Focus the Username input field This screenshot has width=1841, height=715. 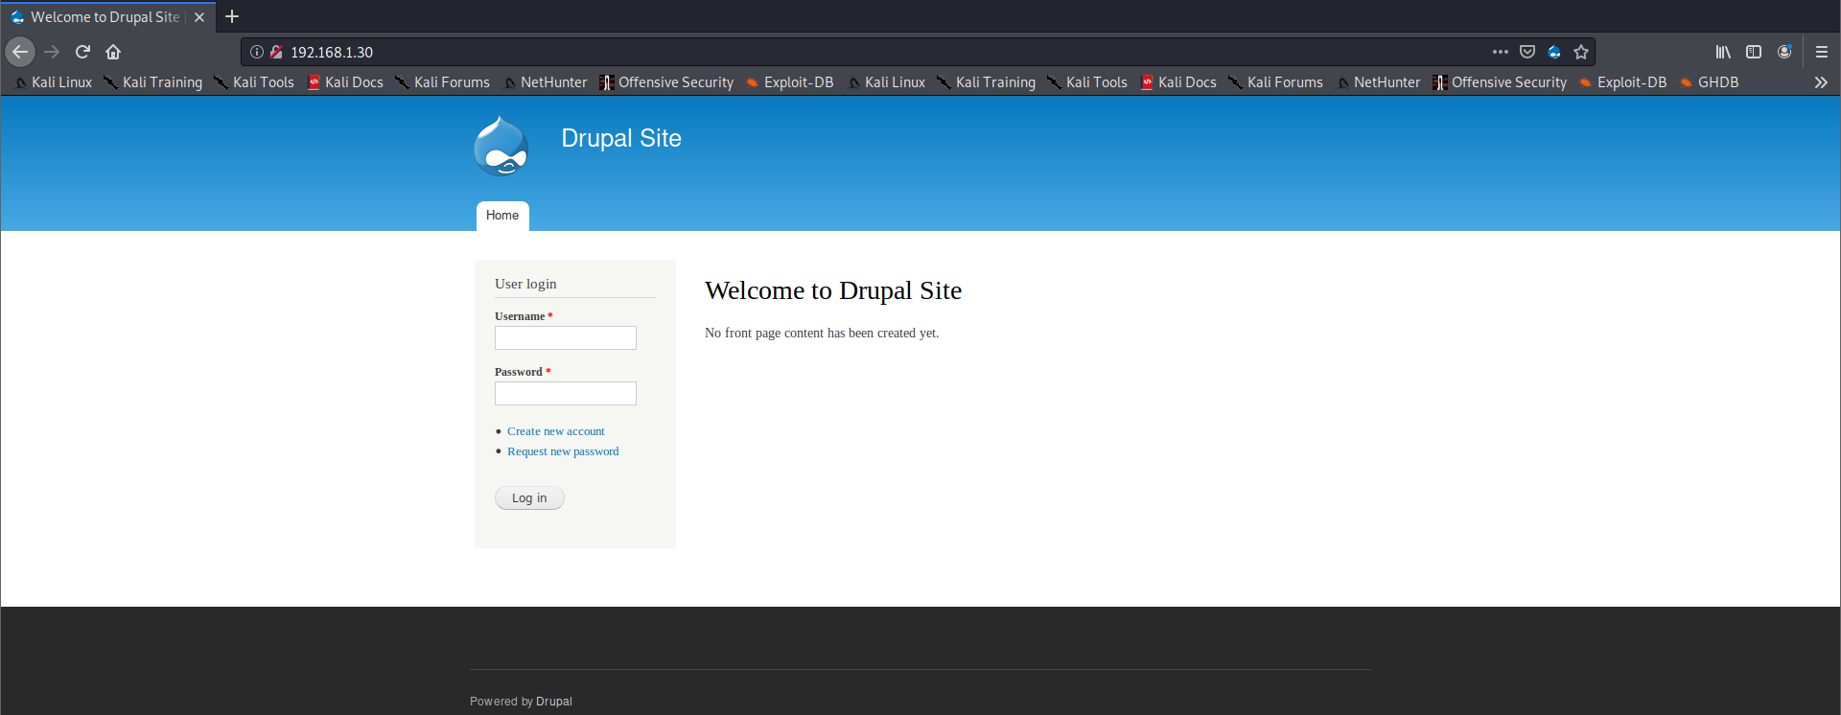566,337
